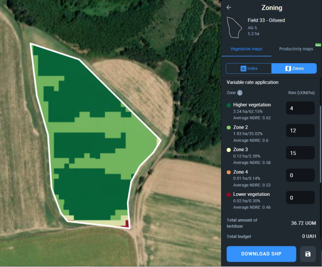Edit Zone 4 rate field

click(300, 175)
